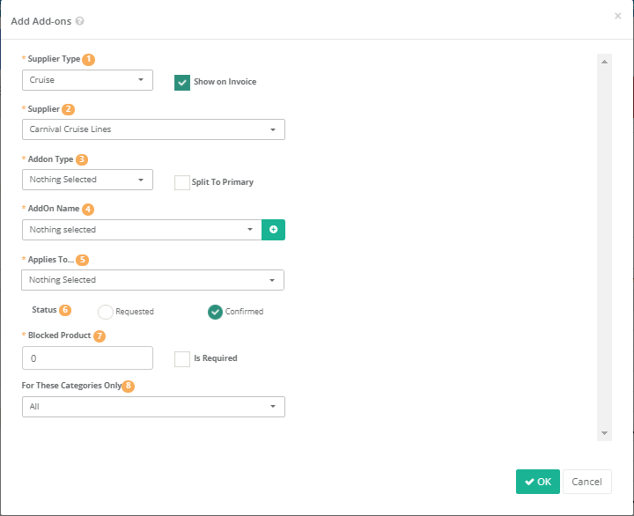The image size is (634, 516).
Task: Click the Cancel button
Action: point(587,482)
